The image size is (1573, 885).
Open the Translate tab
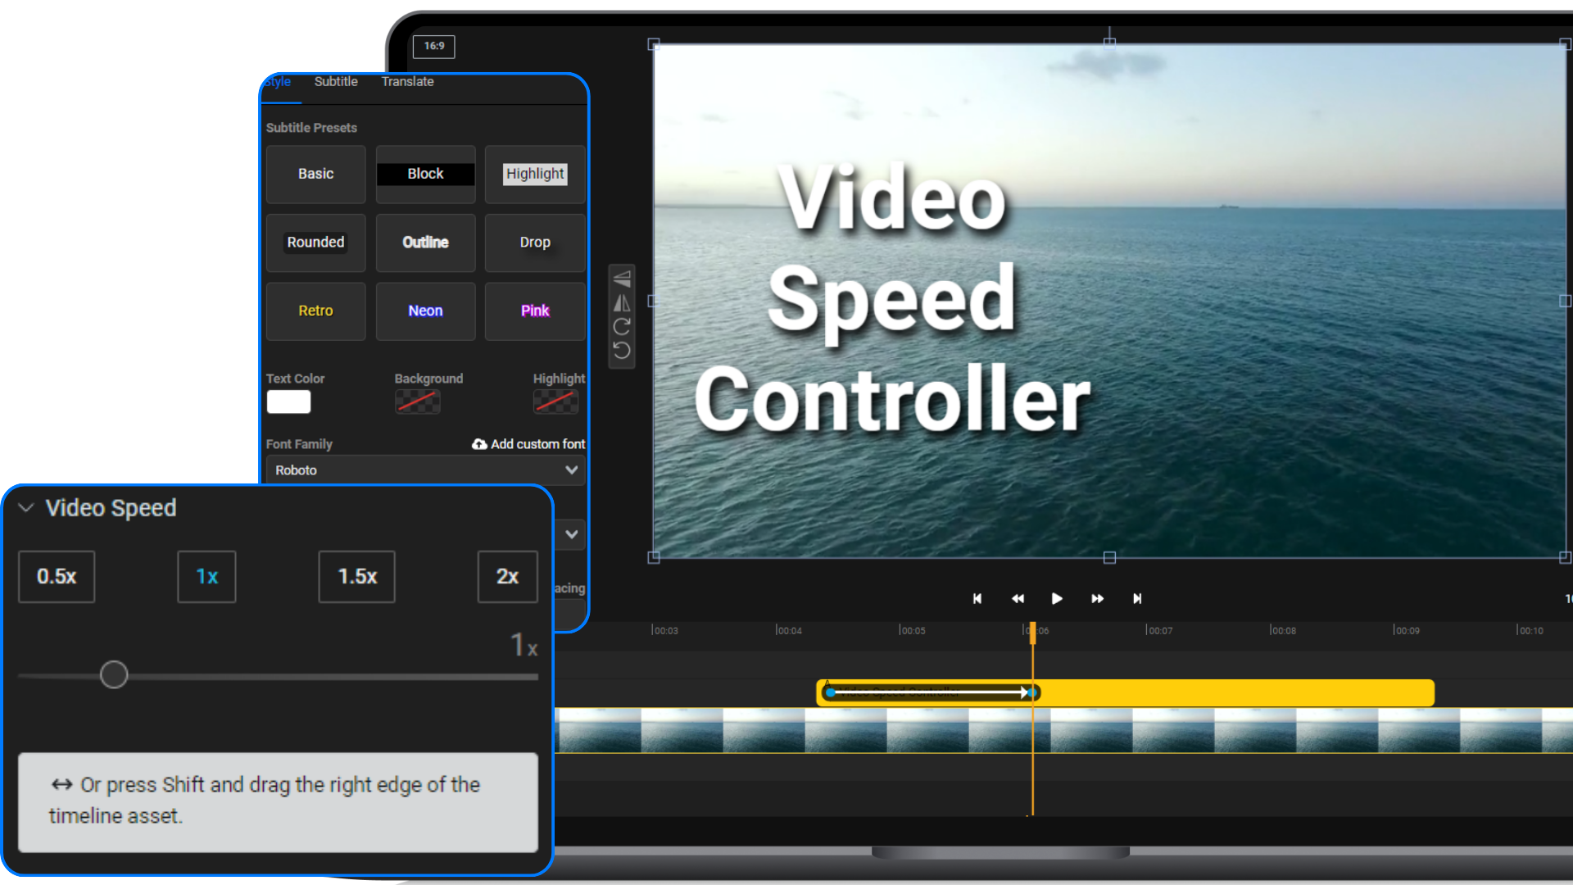point(407,81)
